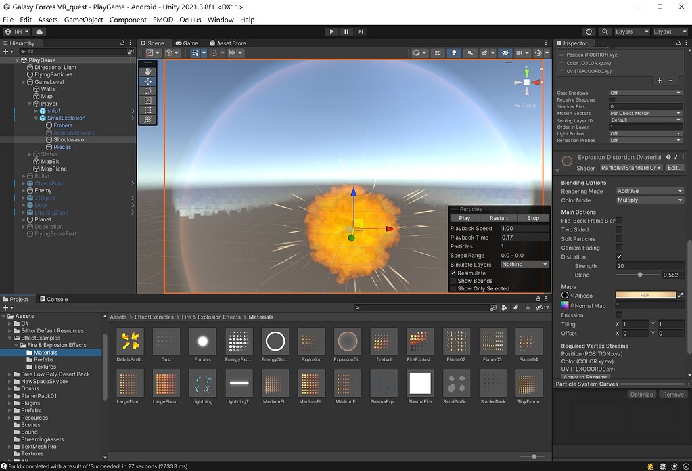The height and width of the screenshot is (471, 692).
Task: Toggle scene lighting bulb icon
Action: pyautogui.click(x=454, y=53)
